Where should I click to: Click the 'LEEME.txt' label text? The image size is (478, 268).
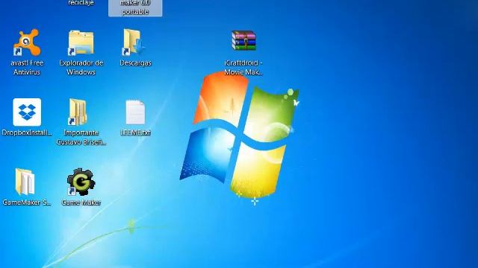[135, 133]
